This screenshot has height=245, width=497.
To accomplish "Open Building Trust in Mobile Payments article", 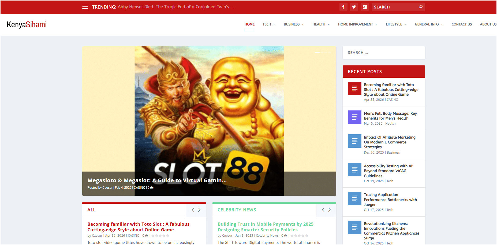I will 266,227.
